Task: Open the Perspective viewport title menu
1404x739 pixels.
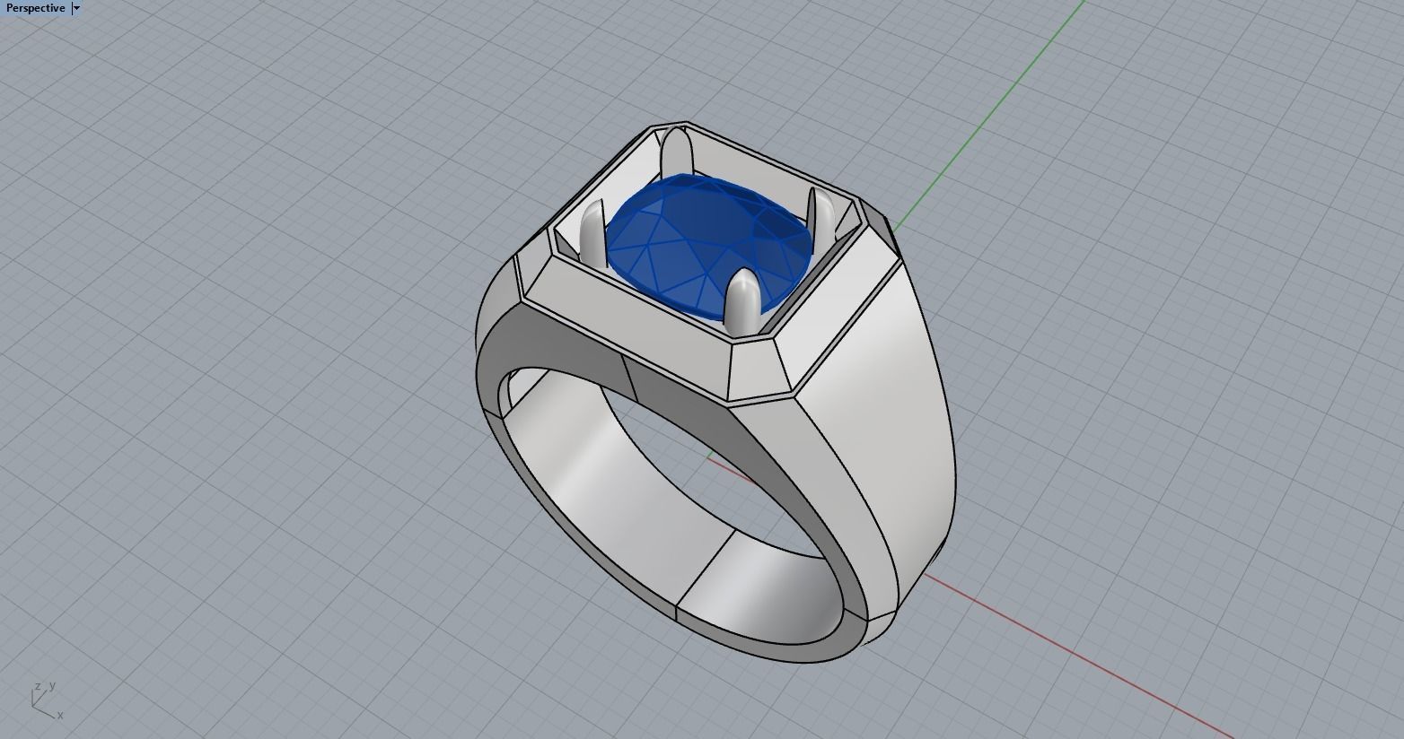Action: [x=35, y=8]
